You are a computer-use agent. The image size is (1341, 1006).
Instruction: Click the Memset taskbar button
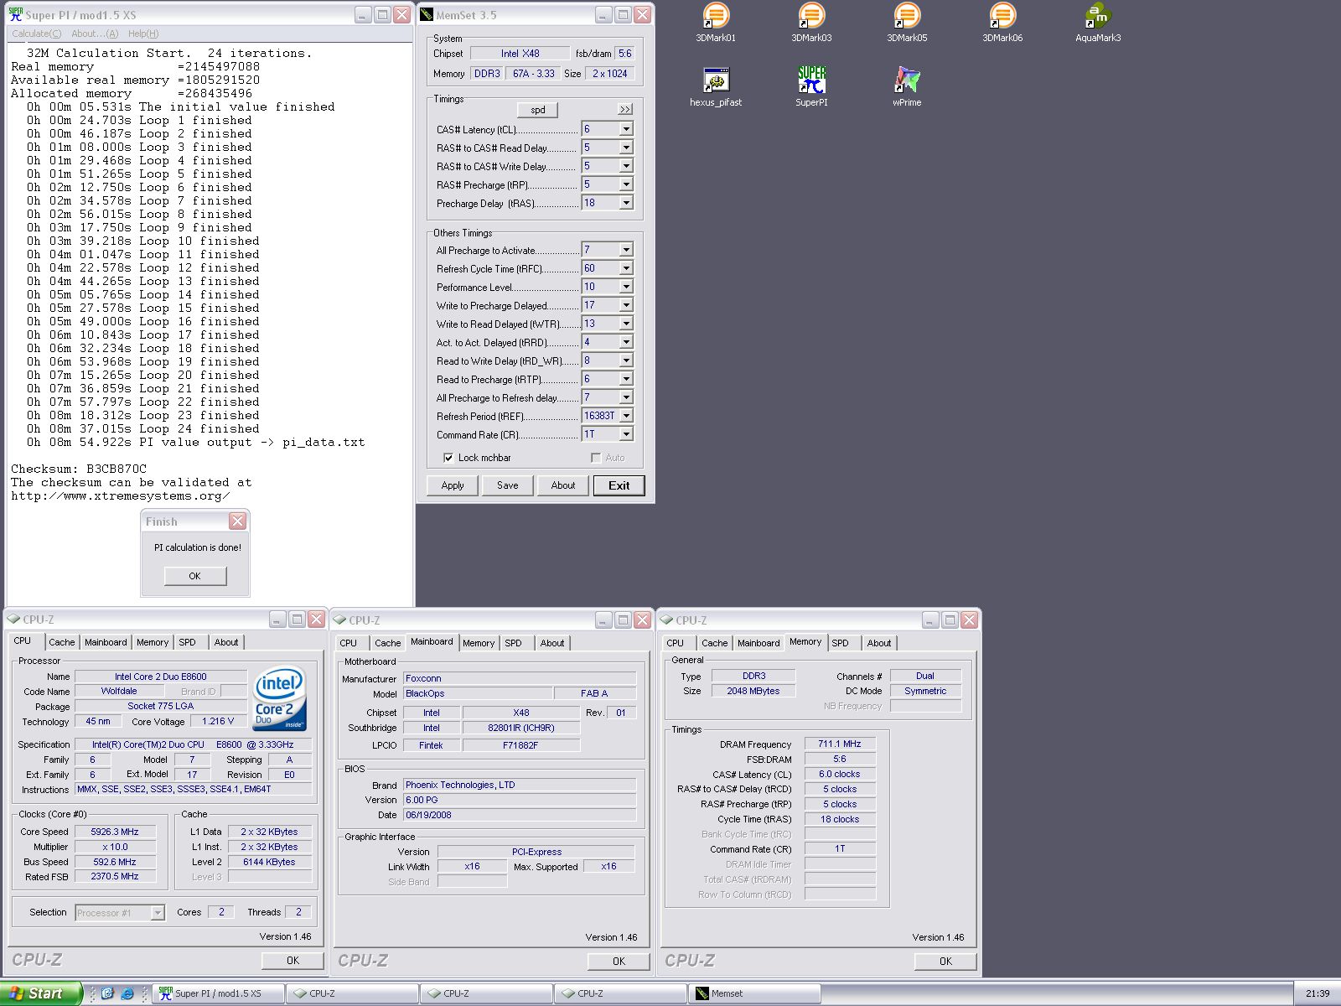click(754, 993)
